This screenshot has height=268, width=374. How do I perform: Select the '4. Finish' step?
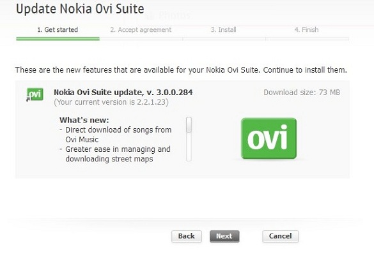pyautogui.click(x=306, y=30)
